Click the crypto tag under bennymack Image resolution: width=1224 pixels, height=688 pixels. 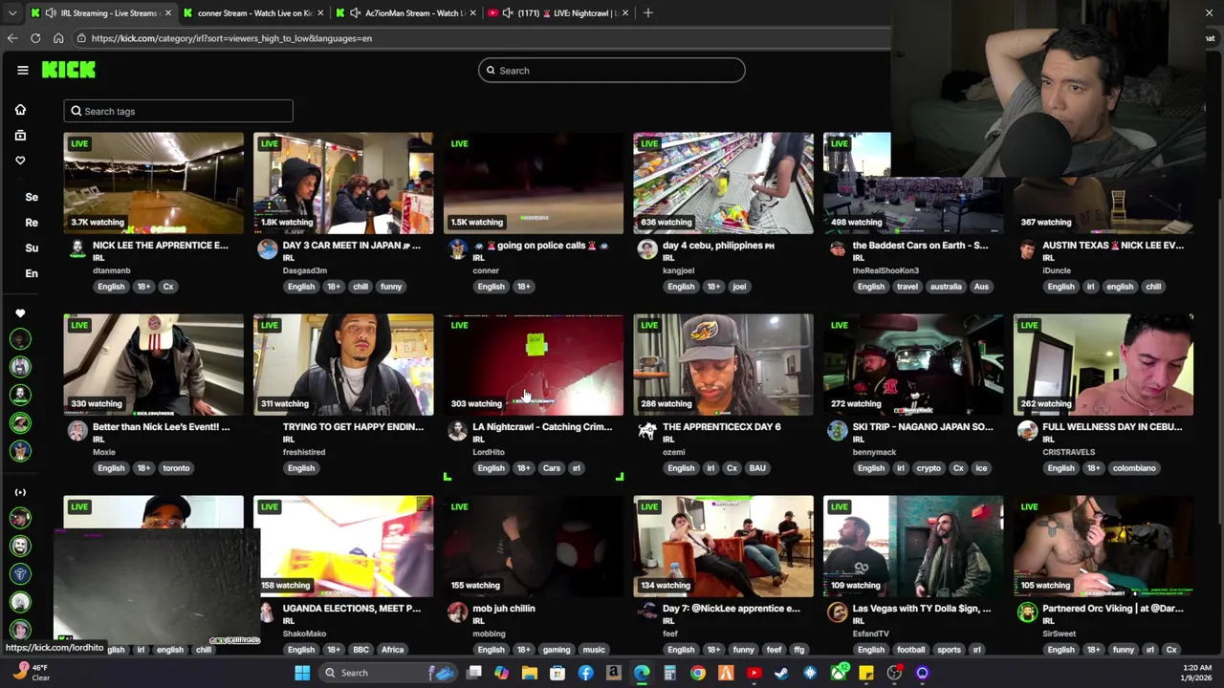tap(929, 468)
